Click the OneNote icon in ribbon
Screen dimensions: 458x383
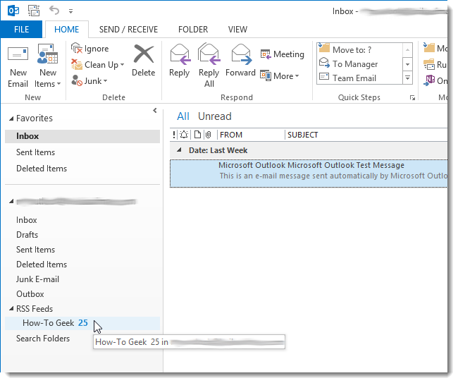[x=429, y=80]
